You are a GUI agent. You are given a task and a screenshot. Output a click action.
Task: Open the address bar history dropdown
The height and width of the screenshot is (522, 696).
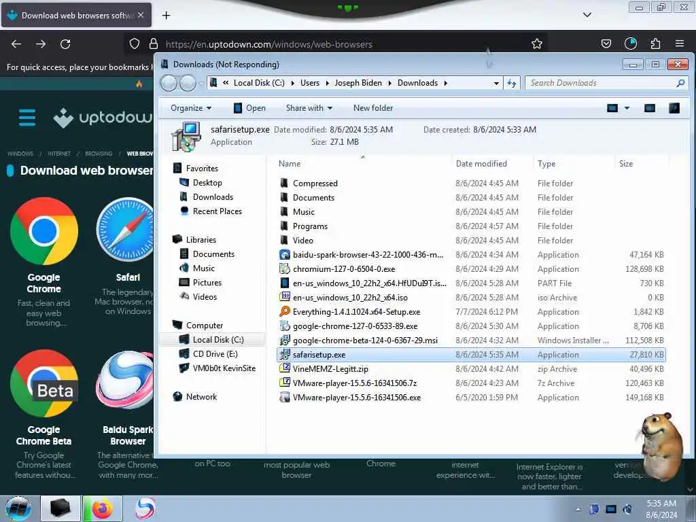(496, 83)
